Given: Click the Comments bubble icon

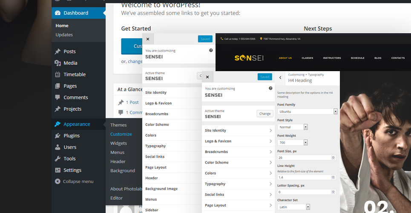Looking at the screenshot, I should (57, 97).
